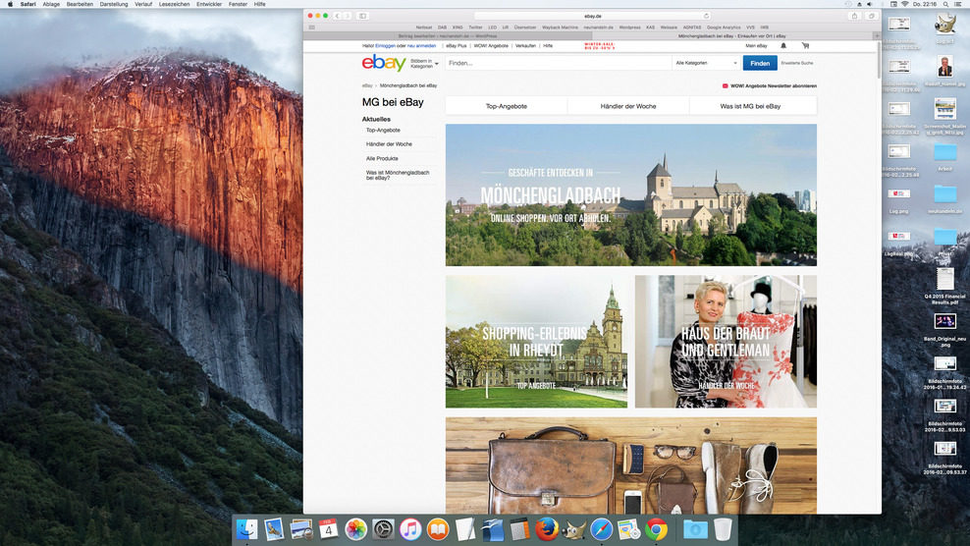Screen dimensions: 970x546
Task: Open System Preferences from the Dock
Action: 383,530
